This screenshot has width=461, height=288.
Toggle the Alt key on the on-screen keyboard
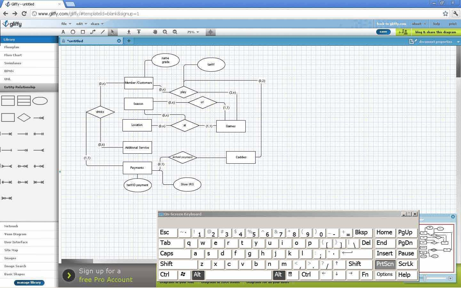(x=198, y=275)
